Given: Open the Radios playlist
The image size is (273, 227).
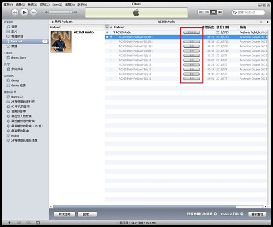Looking at the screenshot, I should [15, 136].
